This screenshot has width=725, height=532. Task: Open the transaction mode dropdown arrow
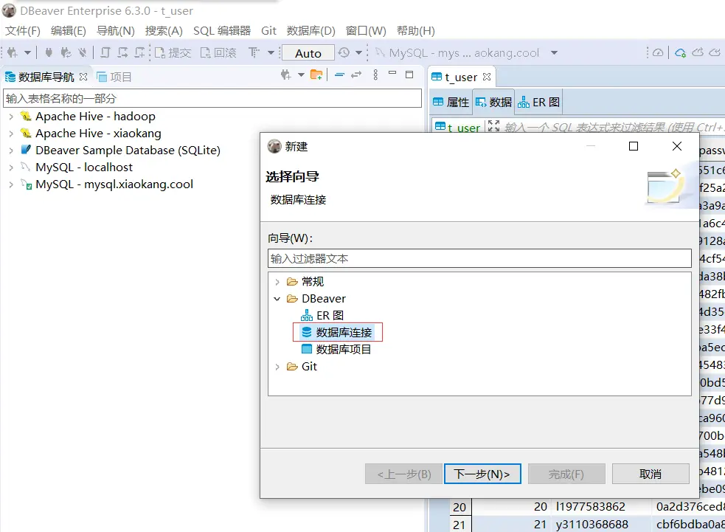tap(271, 52)
